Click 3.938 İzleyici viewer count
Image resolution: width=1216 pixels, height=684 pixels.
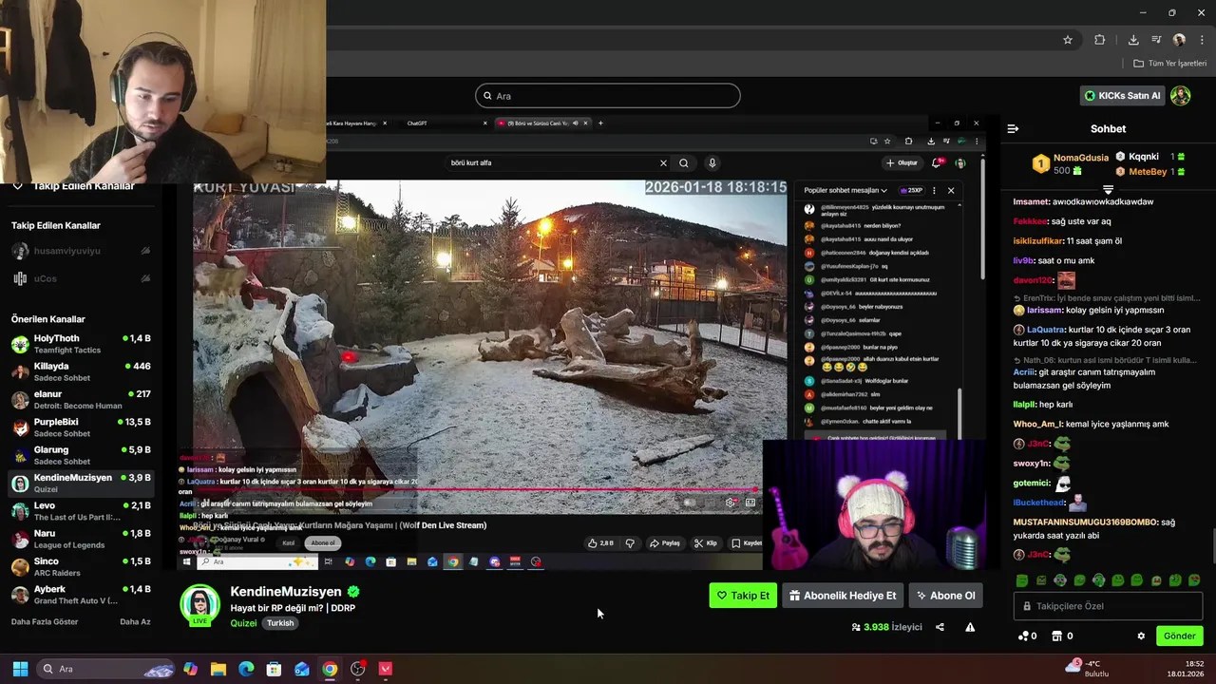pos(886,627)
